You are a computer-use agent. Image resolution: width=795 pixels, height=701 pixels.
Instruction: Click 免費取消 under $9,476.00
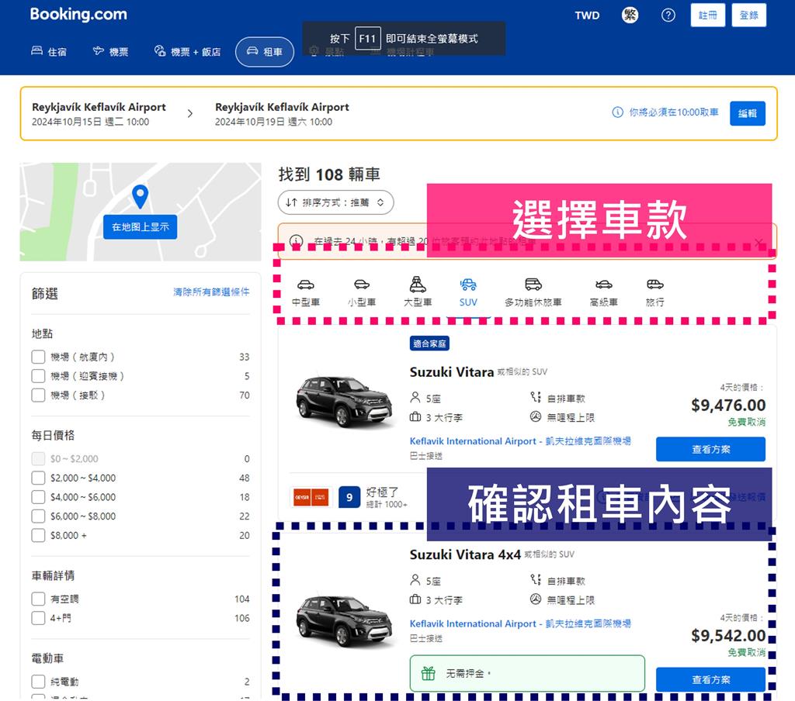point(746,422)
